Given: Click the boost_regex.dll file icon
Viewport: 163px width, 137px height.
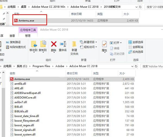Looking at the screenshot, I should 12,125.
